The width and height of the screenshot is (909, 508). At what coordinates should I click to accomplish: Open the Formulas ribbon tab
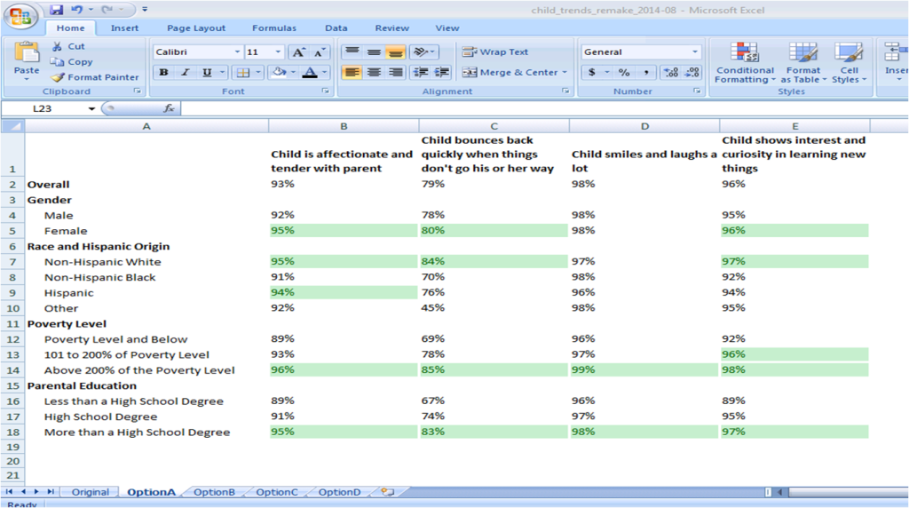pos(273,28)
